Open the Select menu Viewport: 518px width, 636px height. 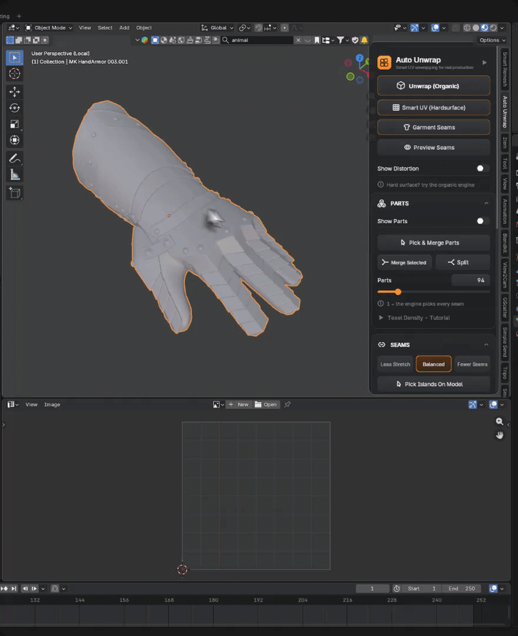(x=105, y=28)
